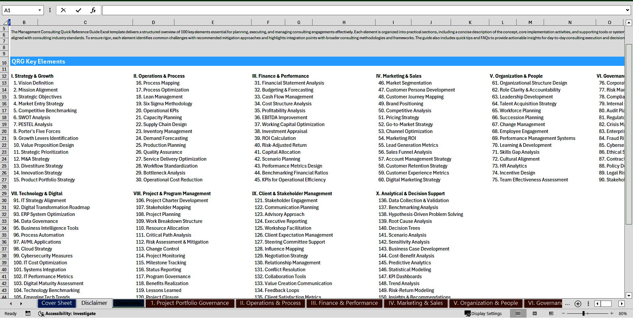This screenshot has height=318, width=633.
Task: Open Display Settings from the status bar
Action: tap(483, 313)
